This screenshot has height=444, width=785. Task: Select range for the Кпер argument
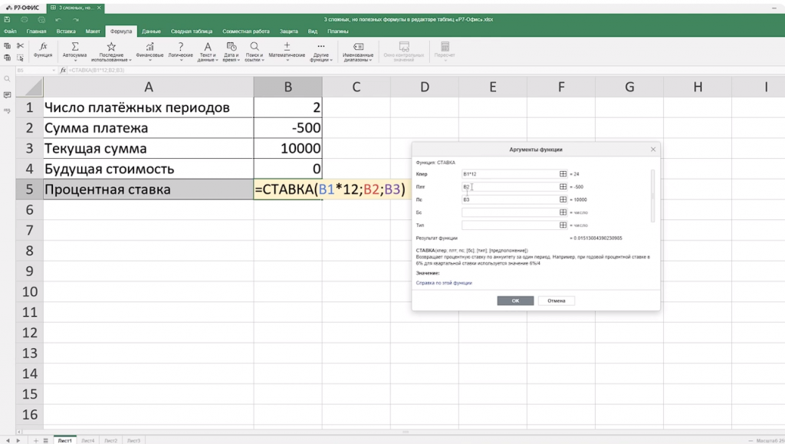(563, 174)
